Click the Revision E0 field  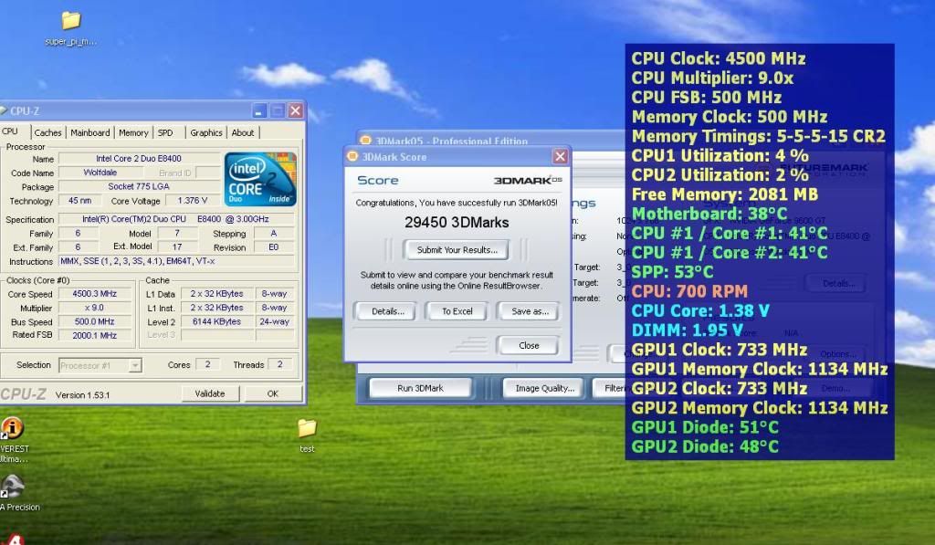click(x=274, y=246)
